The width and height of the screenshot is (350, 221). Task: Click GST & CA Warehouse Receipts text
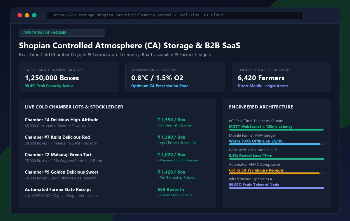(x=256, y=170)
